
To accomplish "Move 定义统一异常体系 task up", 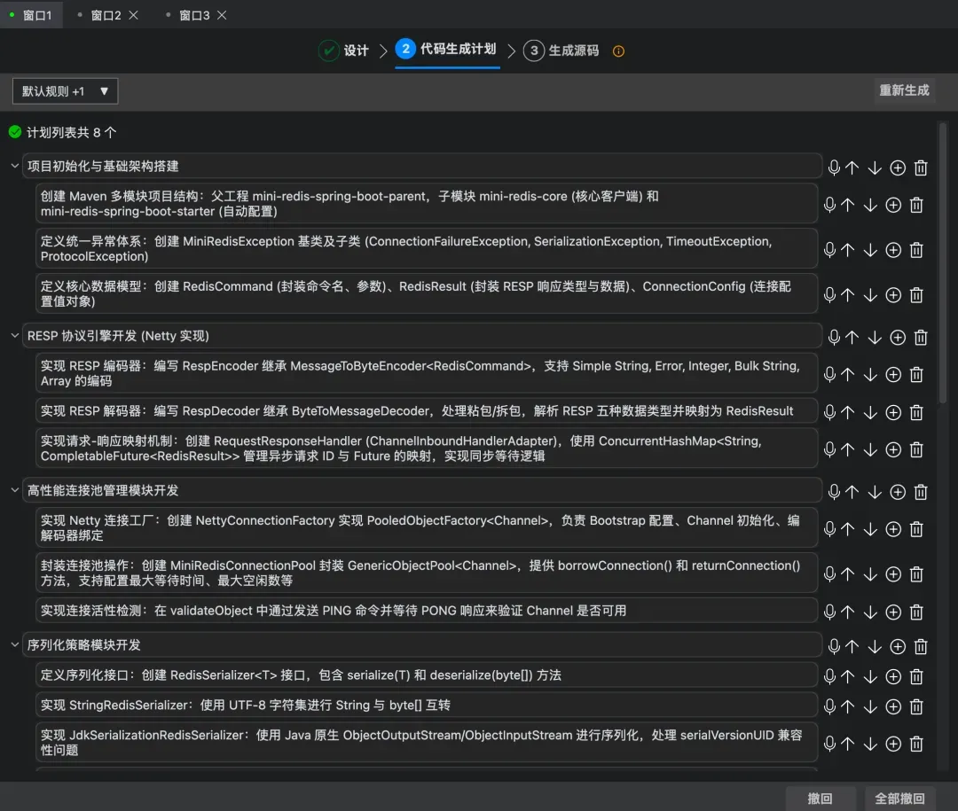I will [x=847, y=250].
